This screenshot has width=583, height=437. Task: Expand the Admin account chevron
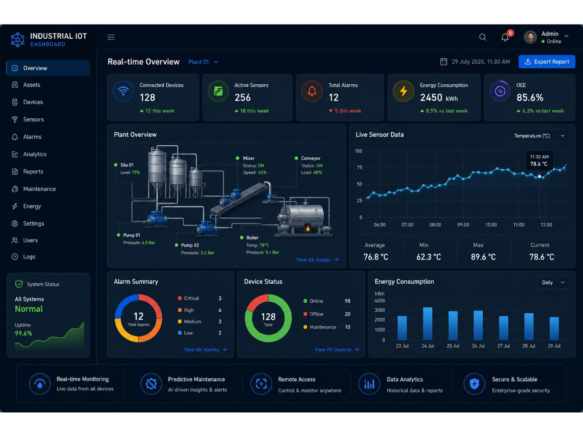click(x=566, y=36)
